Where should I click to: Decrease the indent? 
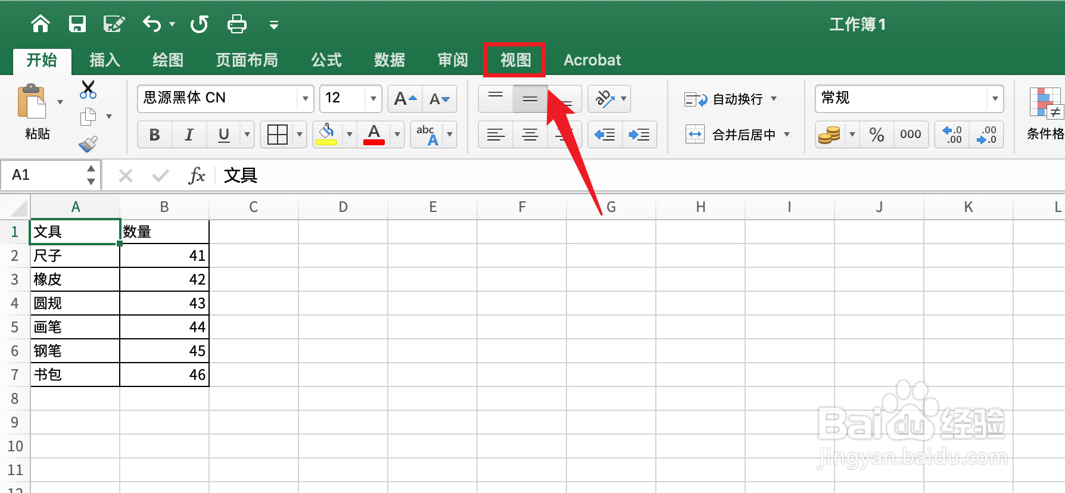pyautogui.click(x=605, y=135)
